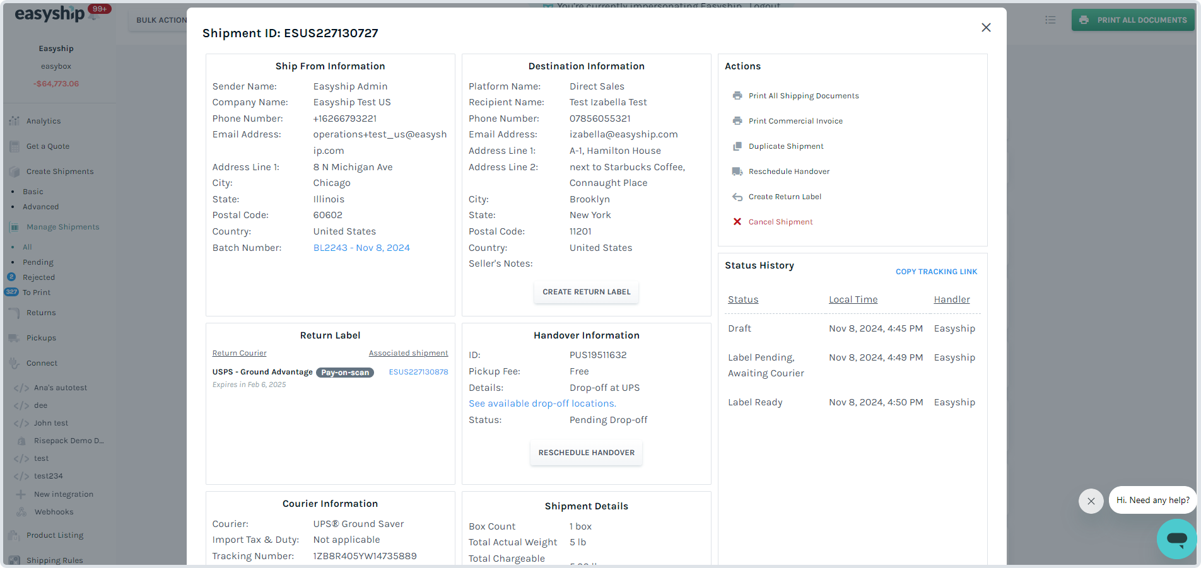1201x568 pixels.
Task: Click the Pay-on-scan badge
Action: click(x=345, y=373)
